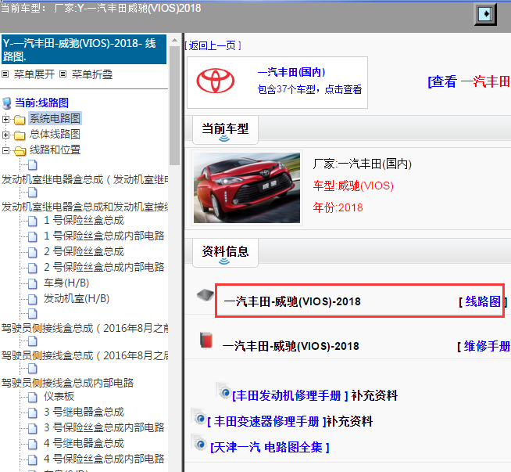
Task: Click the icon before 天津一汽 电路图全集
Action: [x=198, y=443]
